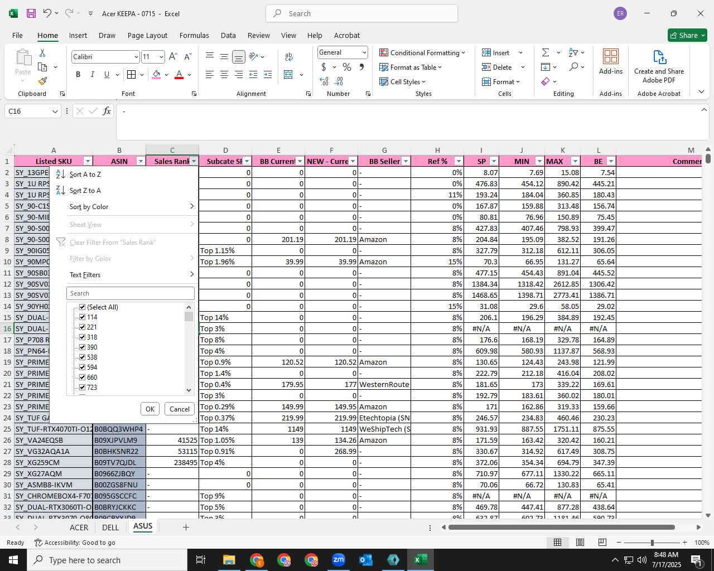Uncheck the 660 filter value

click(83, 378)
